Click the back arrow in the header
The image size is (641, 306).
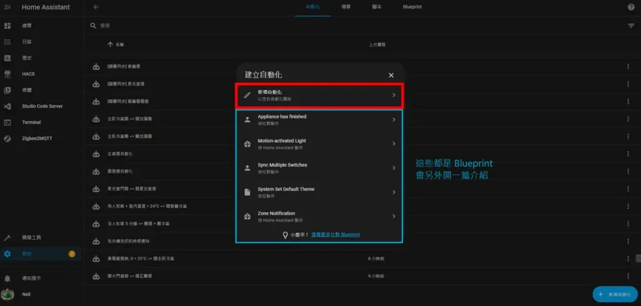click(x=96, y=7)
